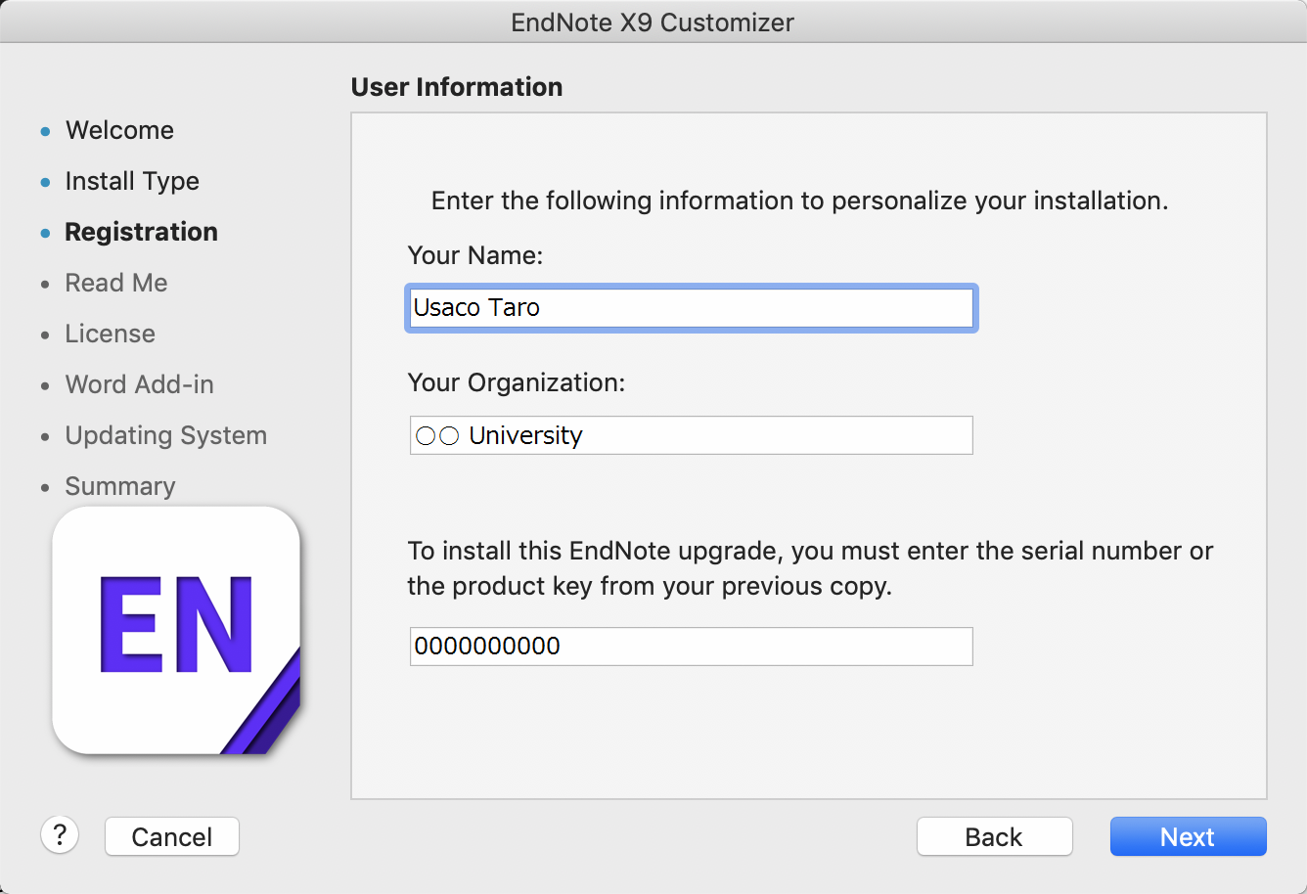Go Back to the previous step
1307x894 pixels.
(994, 836)
